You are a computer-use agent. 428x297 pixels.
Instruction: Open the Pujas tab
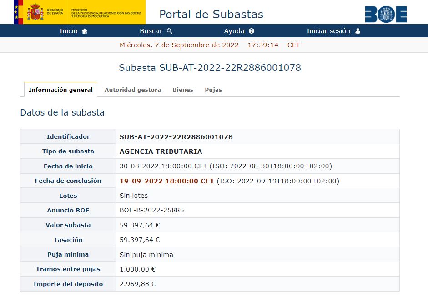pyautogui.click(x=213, y=90)
